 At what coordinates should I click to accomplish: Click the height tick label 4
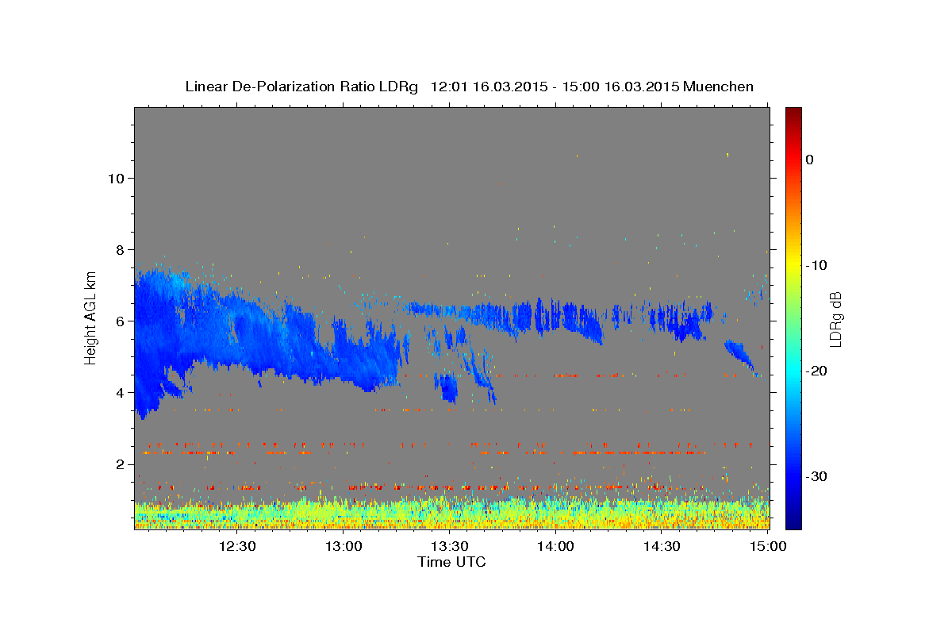pos(119,392)
